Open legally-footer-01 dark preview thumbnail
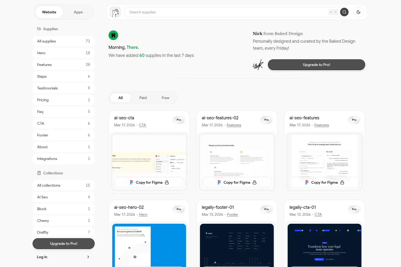The image size is (401, 267). (237, 245)
